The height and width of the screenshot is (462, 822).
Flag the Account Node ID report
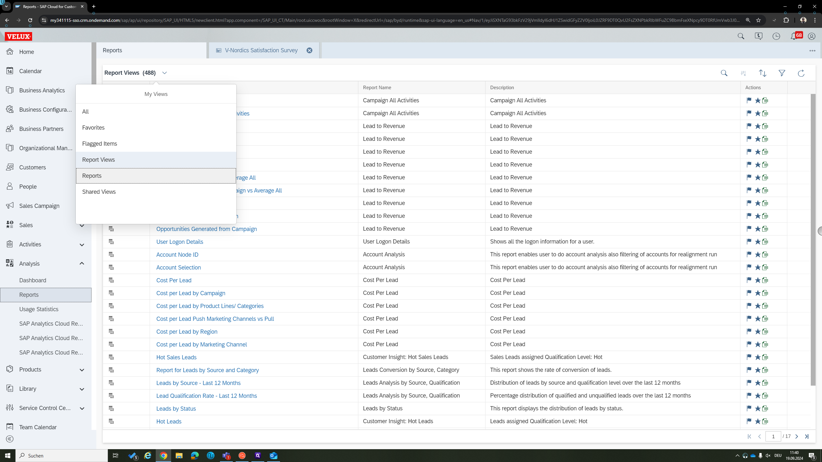coord(749,254)
